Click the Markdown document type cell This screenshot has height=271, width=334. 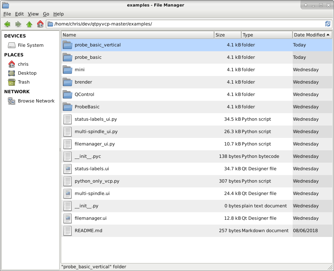click(265, 230)
